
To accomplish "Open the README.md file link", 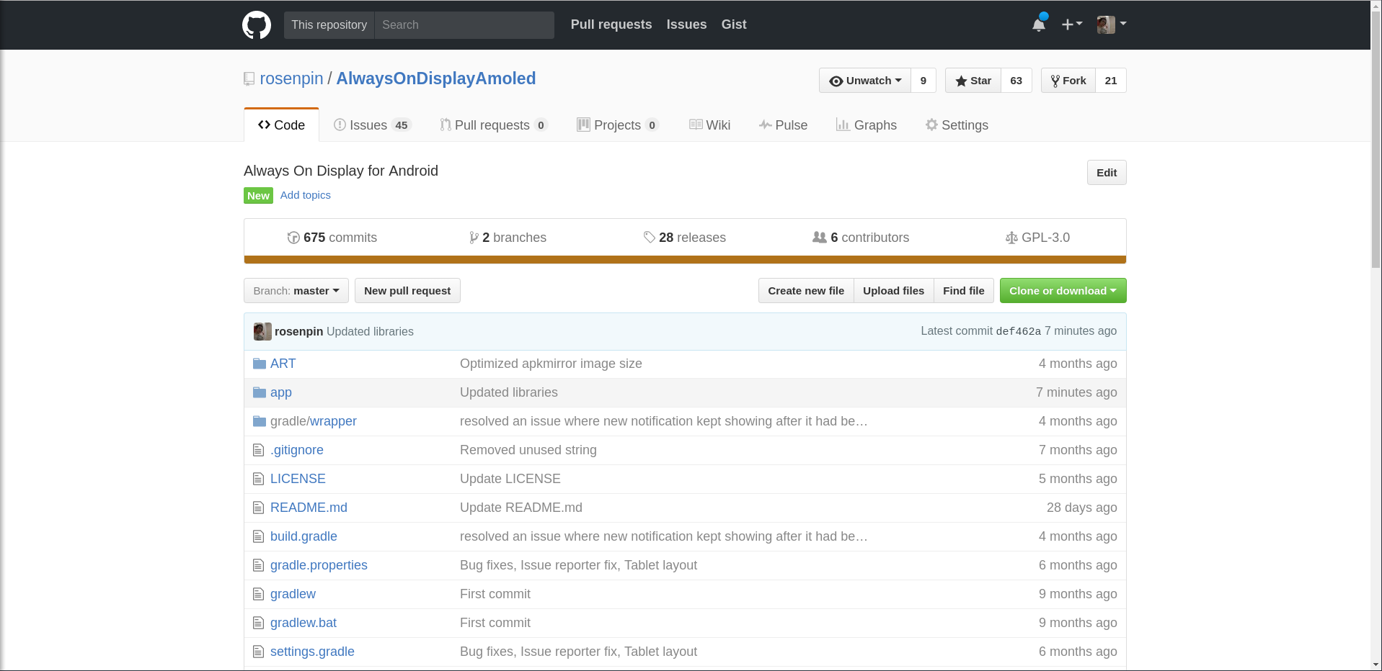I will pos(309,508).
